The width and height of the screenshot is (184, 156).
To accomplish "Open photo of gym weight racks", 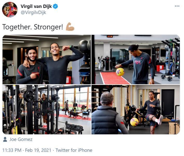I will (x=47, y=109).
